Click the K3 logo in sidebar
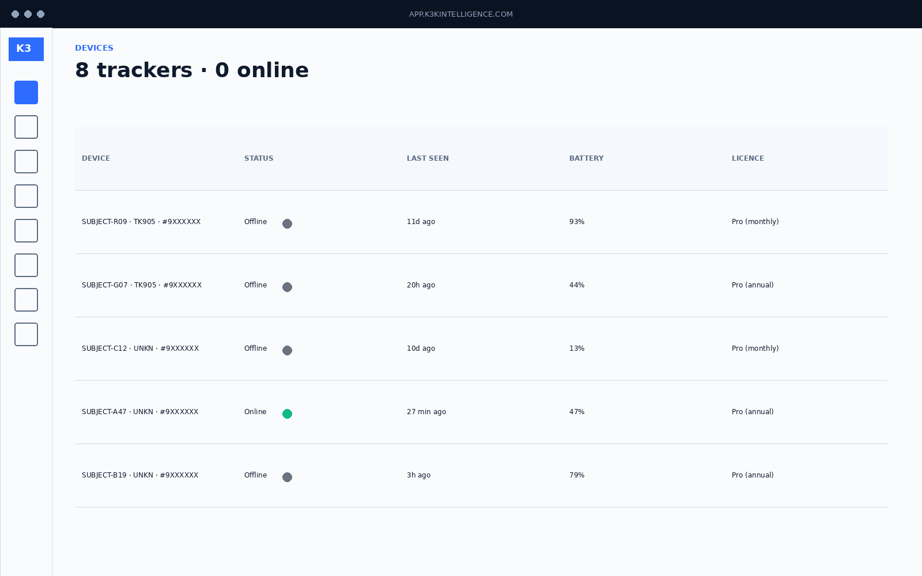 click(x=26, y=49)
